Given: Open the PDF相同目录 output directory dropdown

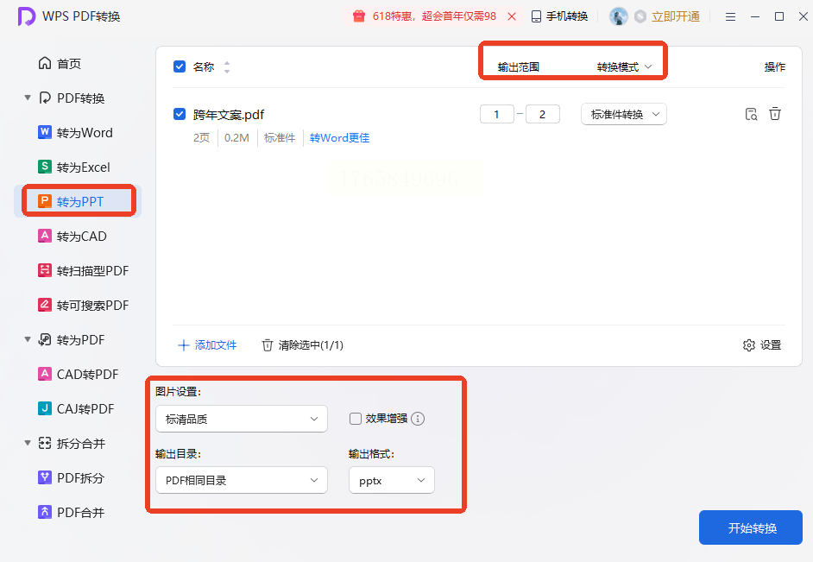Looking at the screenshot, I should (x=242, y=480).
